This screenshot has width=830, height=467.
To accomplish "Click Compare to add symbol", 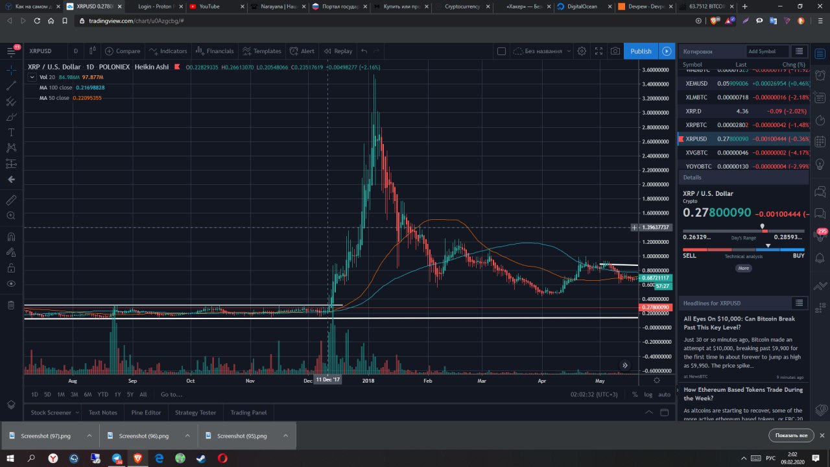I will tap(123, 51).
